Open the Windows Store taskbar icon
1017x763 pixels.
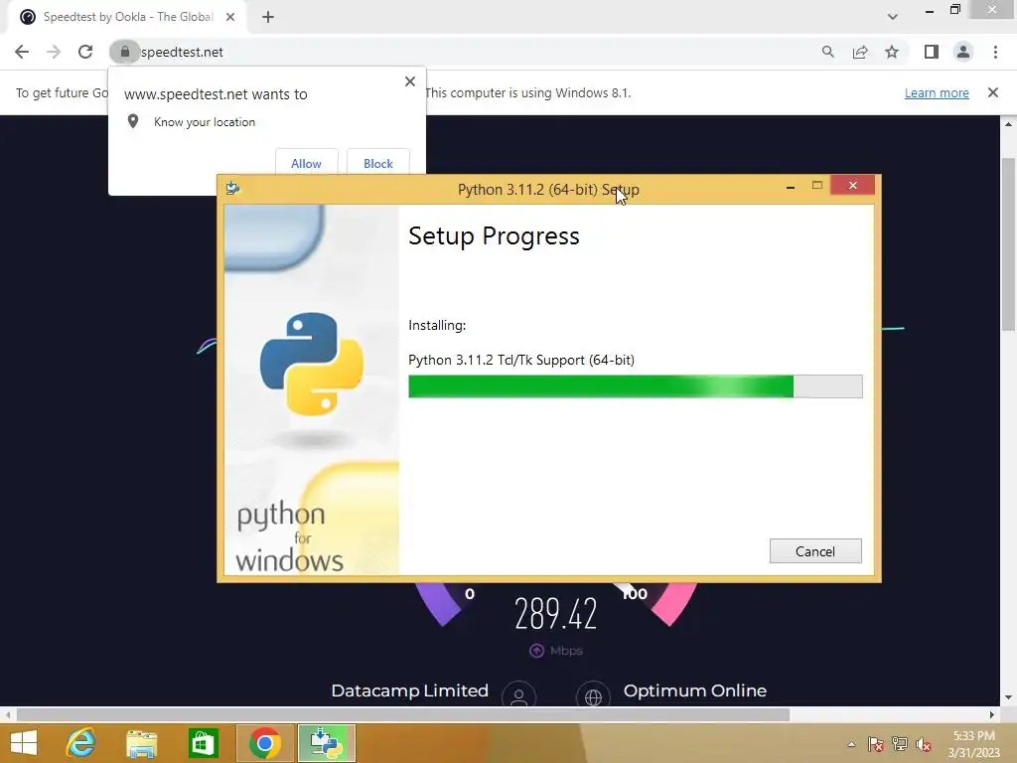tap(203, 743)
